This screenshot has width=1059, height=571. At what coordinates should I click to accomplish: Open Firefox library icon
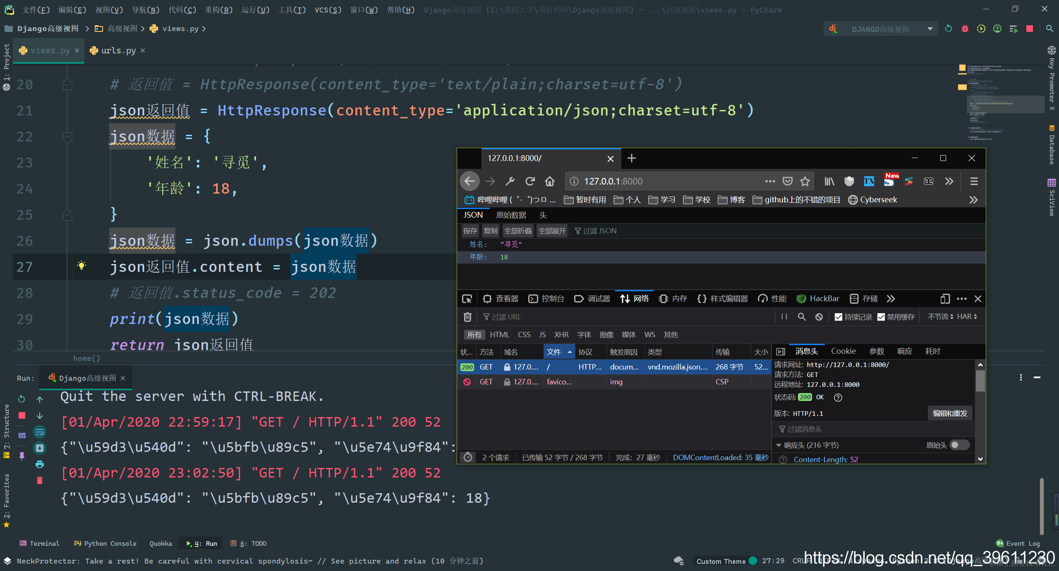[x=829, y=181]
